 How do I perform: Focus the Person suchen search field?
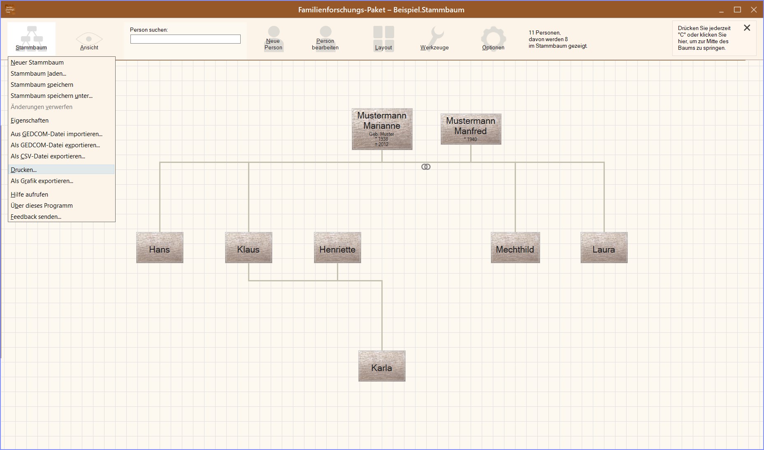(185, 39)
